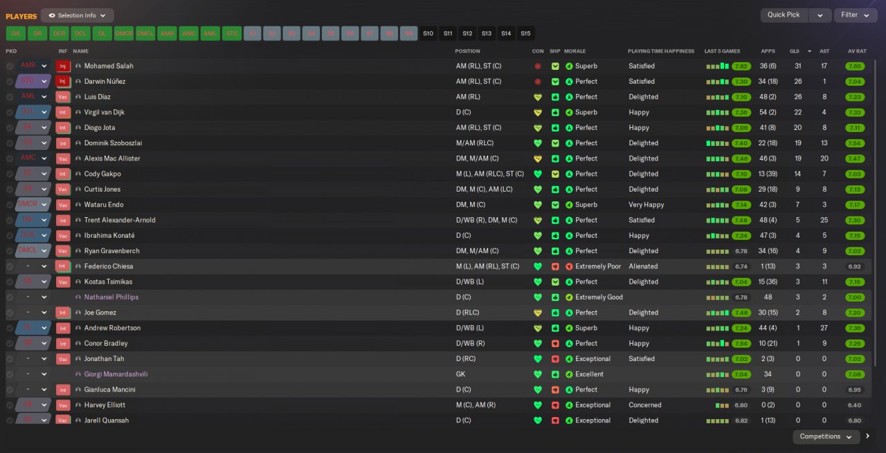886x453 pixels.
Task: Click Mohamed Salah's red condition icon
Action: point(538,66)
